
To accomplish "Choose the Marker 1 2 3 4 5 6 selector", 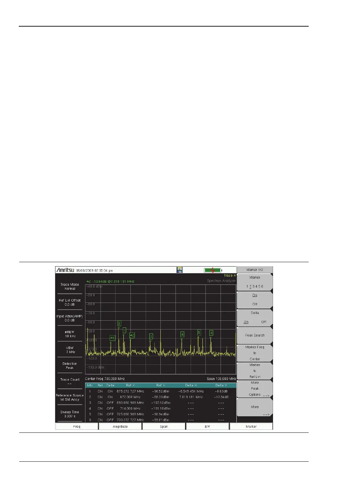I will [255, 282].
